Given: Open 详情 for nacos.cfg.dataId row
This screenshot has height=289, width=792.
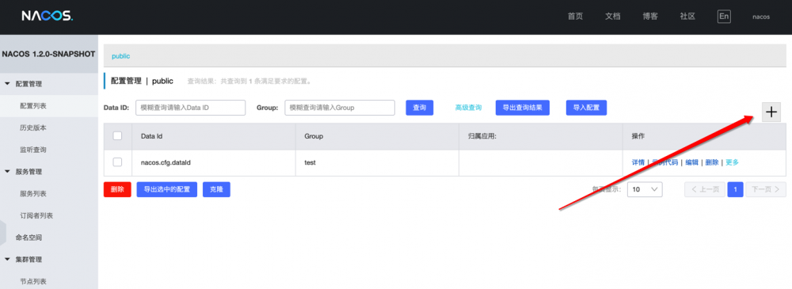Looking at the screenshot, I should pos(638,162).
